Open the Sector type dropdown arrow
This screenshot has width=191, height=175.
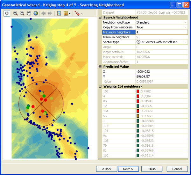point(185,42)
